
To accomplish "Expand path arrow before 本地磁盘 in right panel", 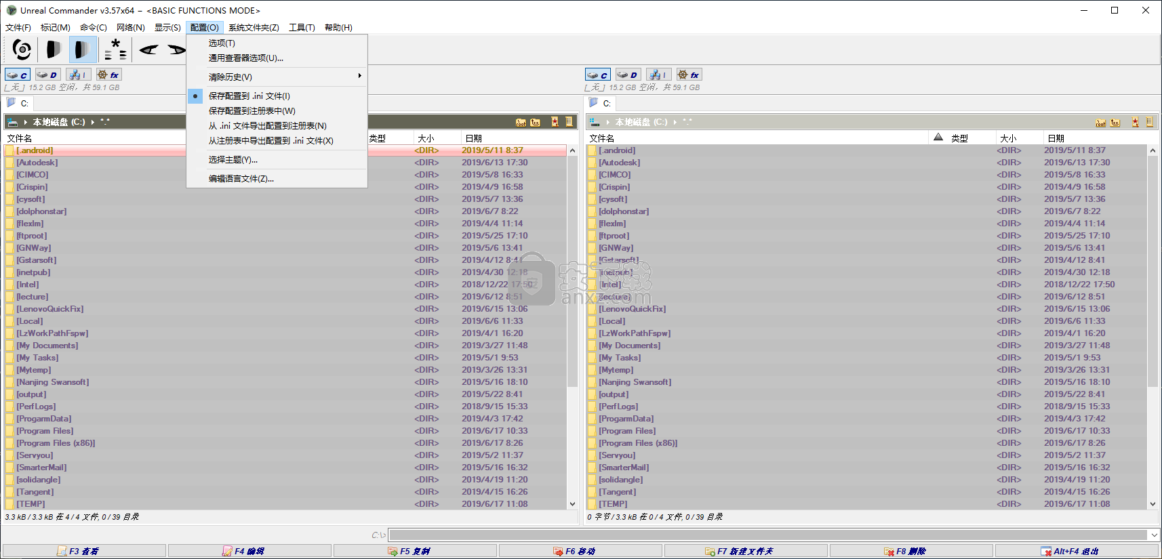I will tap(608, 122).
